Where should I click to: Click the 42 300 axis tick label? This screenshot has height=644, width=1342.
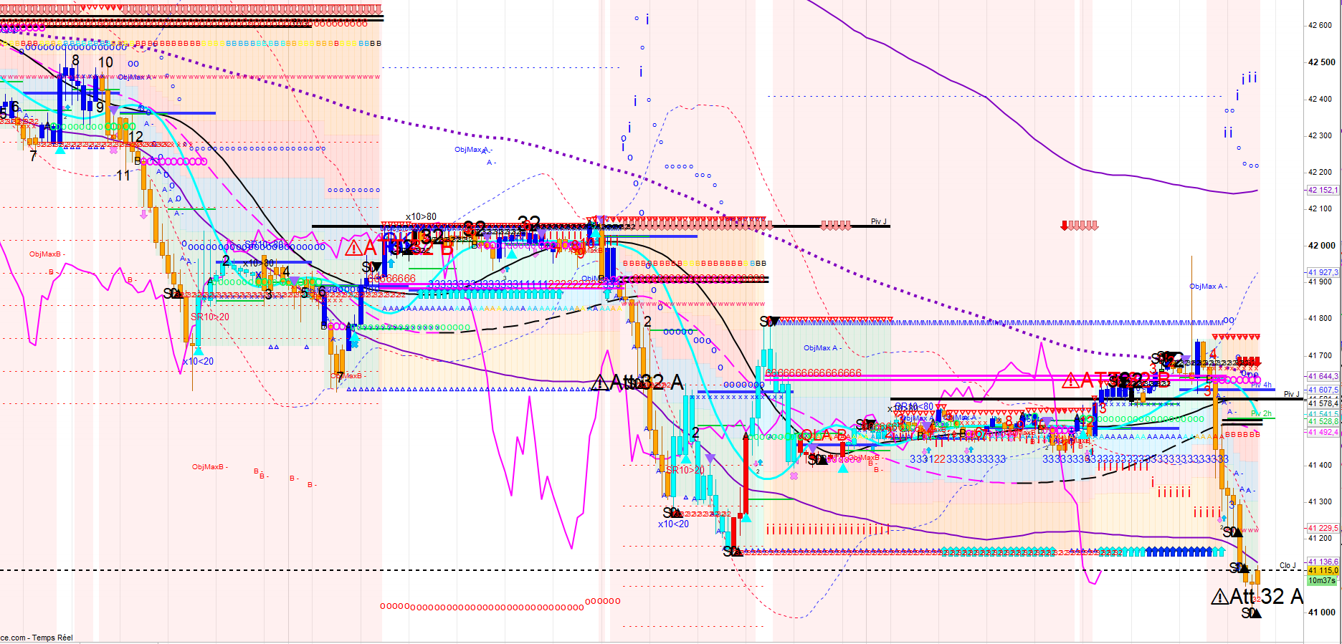coord(1320,135)
